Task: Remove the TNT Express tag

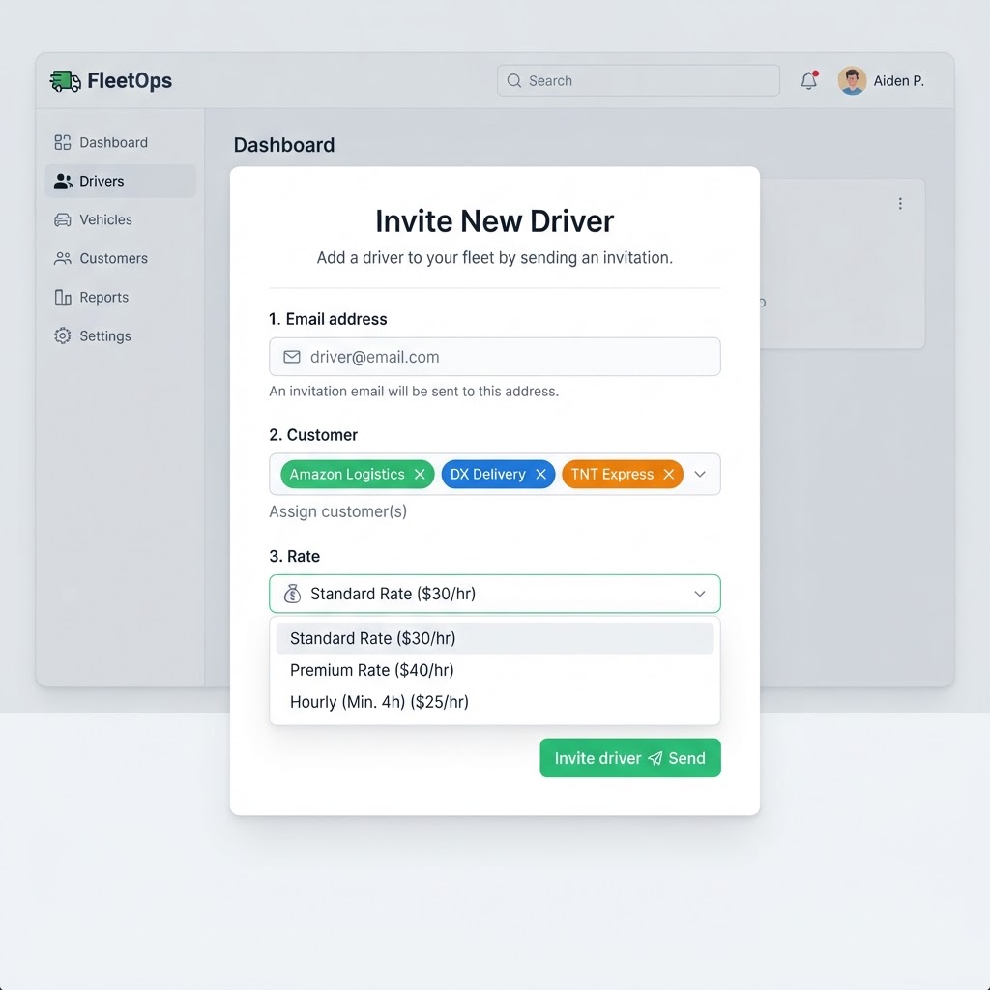Action: tap(669, 474)
